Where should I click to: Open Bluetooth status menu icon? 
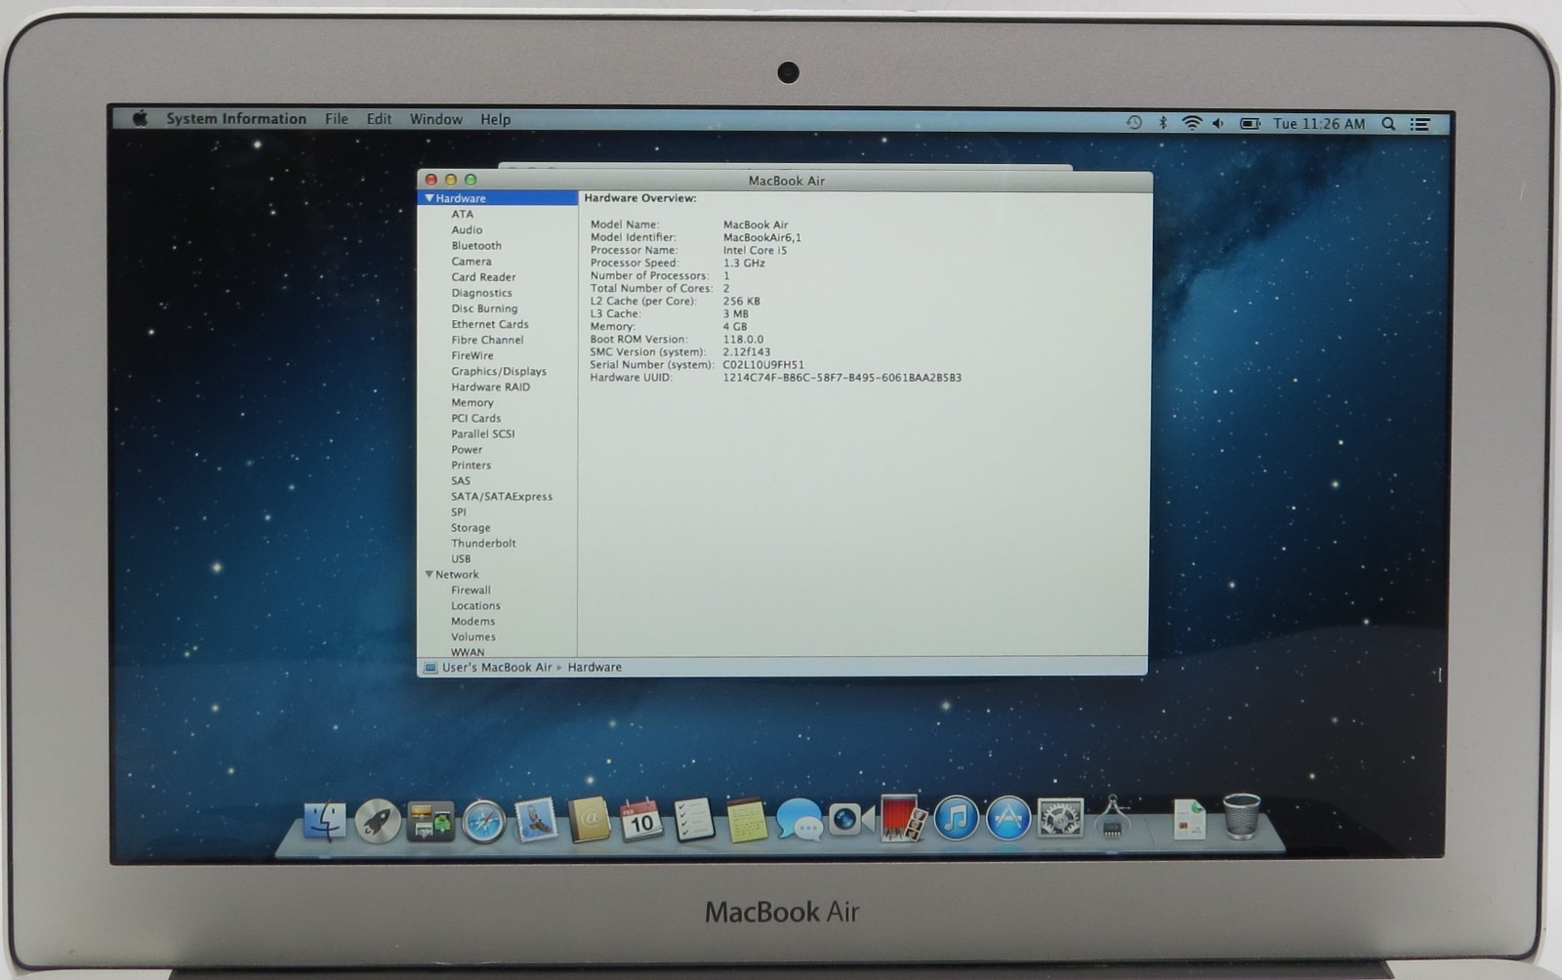pyautogui.click(x=1162, y=123)
